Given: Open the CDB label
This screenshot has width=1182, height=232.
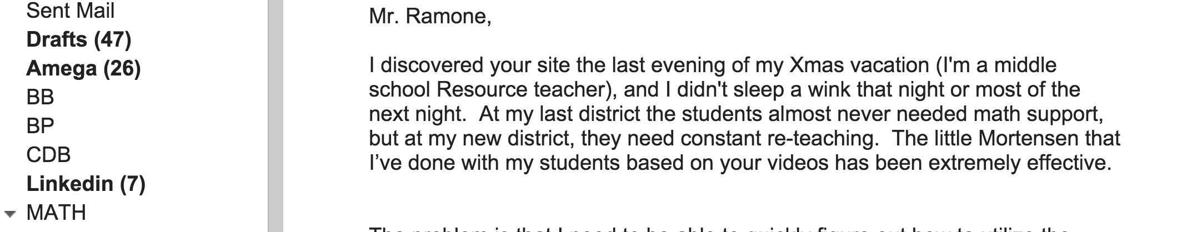Looking at the screenshot, I should [48, 155].
